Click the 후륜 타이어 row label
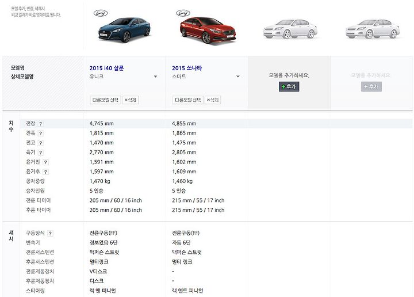Viewport: 414px width, 297px height. (39, 210)
